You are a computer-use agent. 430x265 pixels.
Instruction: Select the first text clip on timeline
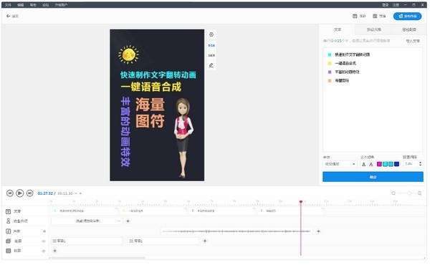coord(84,211)
